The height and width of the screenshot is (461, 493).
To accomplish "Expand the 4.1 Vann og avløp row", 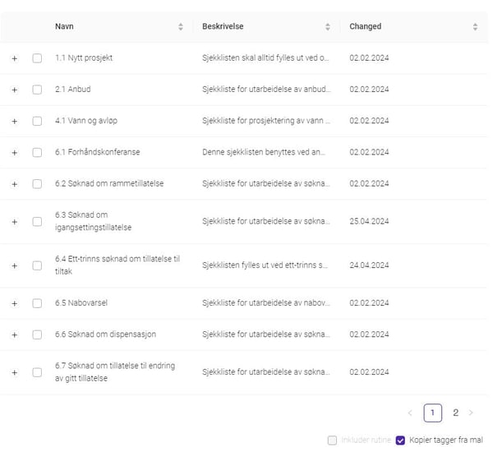I will (14, 121).
